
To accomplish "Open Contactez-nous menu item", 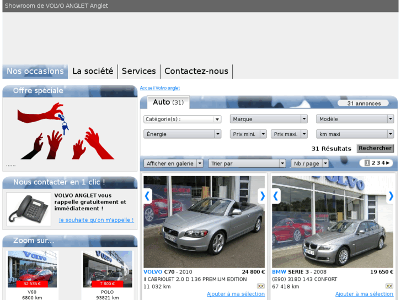I will tap(196, 71).
